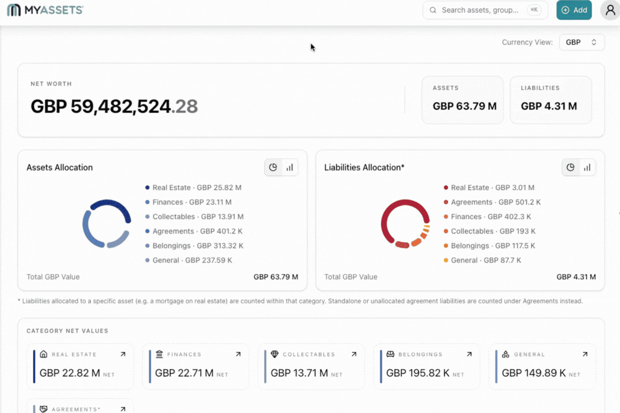Open Collectables category arrow icon
This screenshot has width=620, height=413.
click(354, 354)
